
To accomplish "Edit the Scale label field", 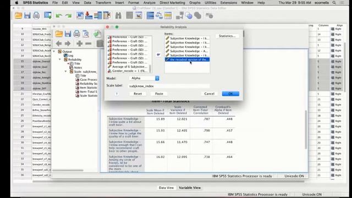I will [x=169, y=86].
